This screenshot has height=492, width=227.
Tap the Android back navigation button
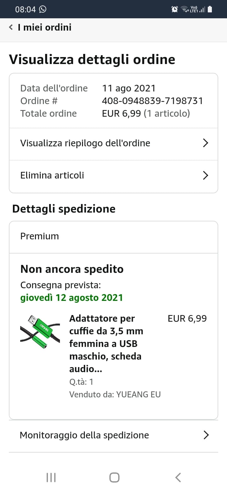click(178, 477)
